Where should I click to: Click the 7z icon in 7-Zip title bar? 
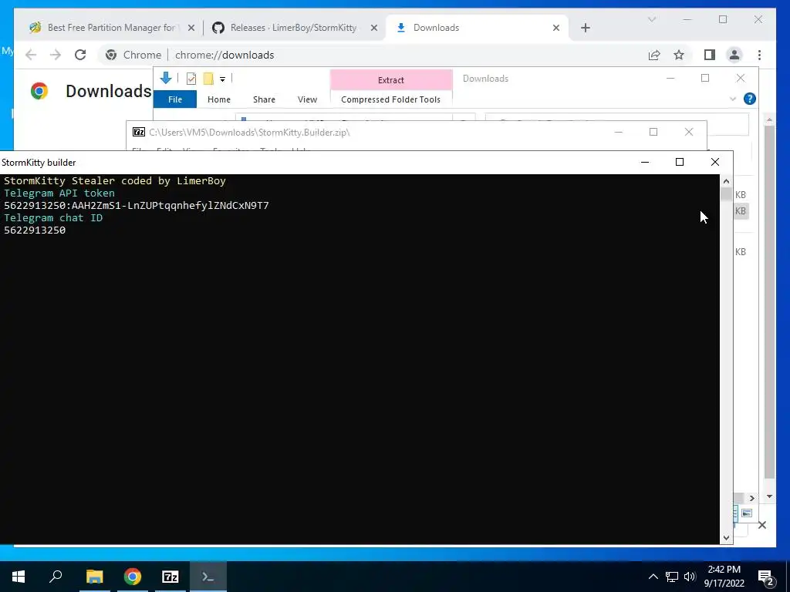point(139,132)
